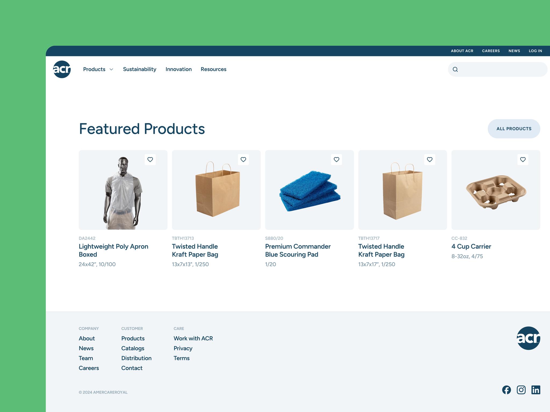Click Log In in top bar
Screen dimensions: 550x412
[x=535, y=51]
